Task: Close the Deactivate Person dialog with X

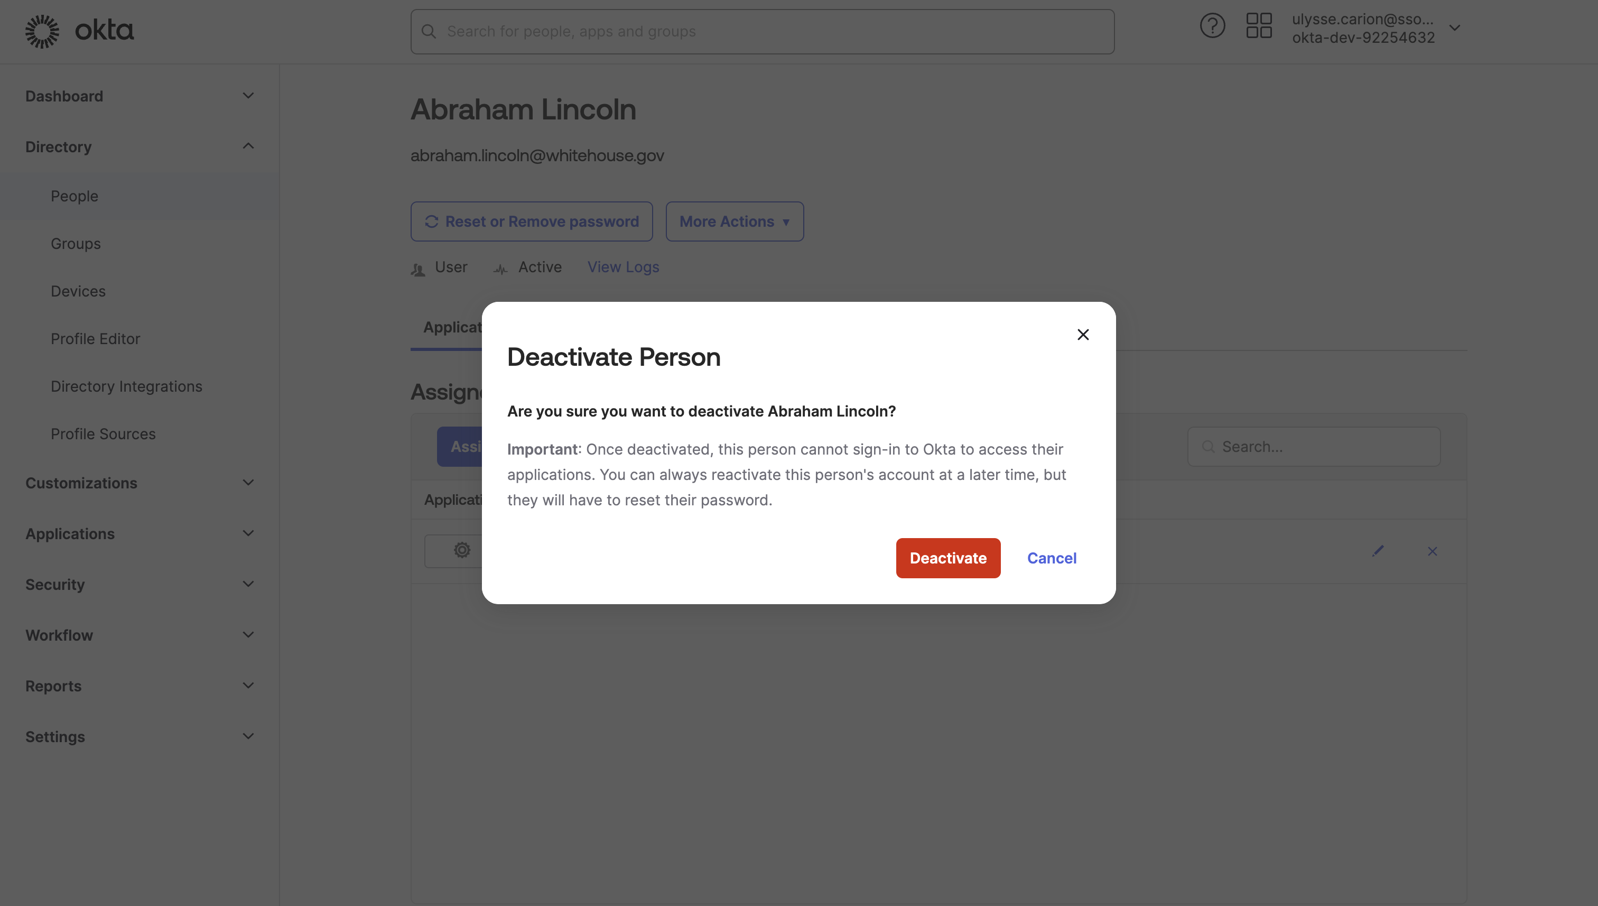Action: click(1083, 335)
